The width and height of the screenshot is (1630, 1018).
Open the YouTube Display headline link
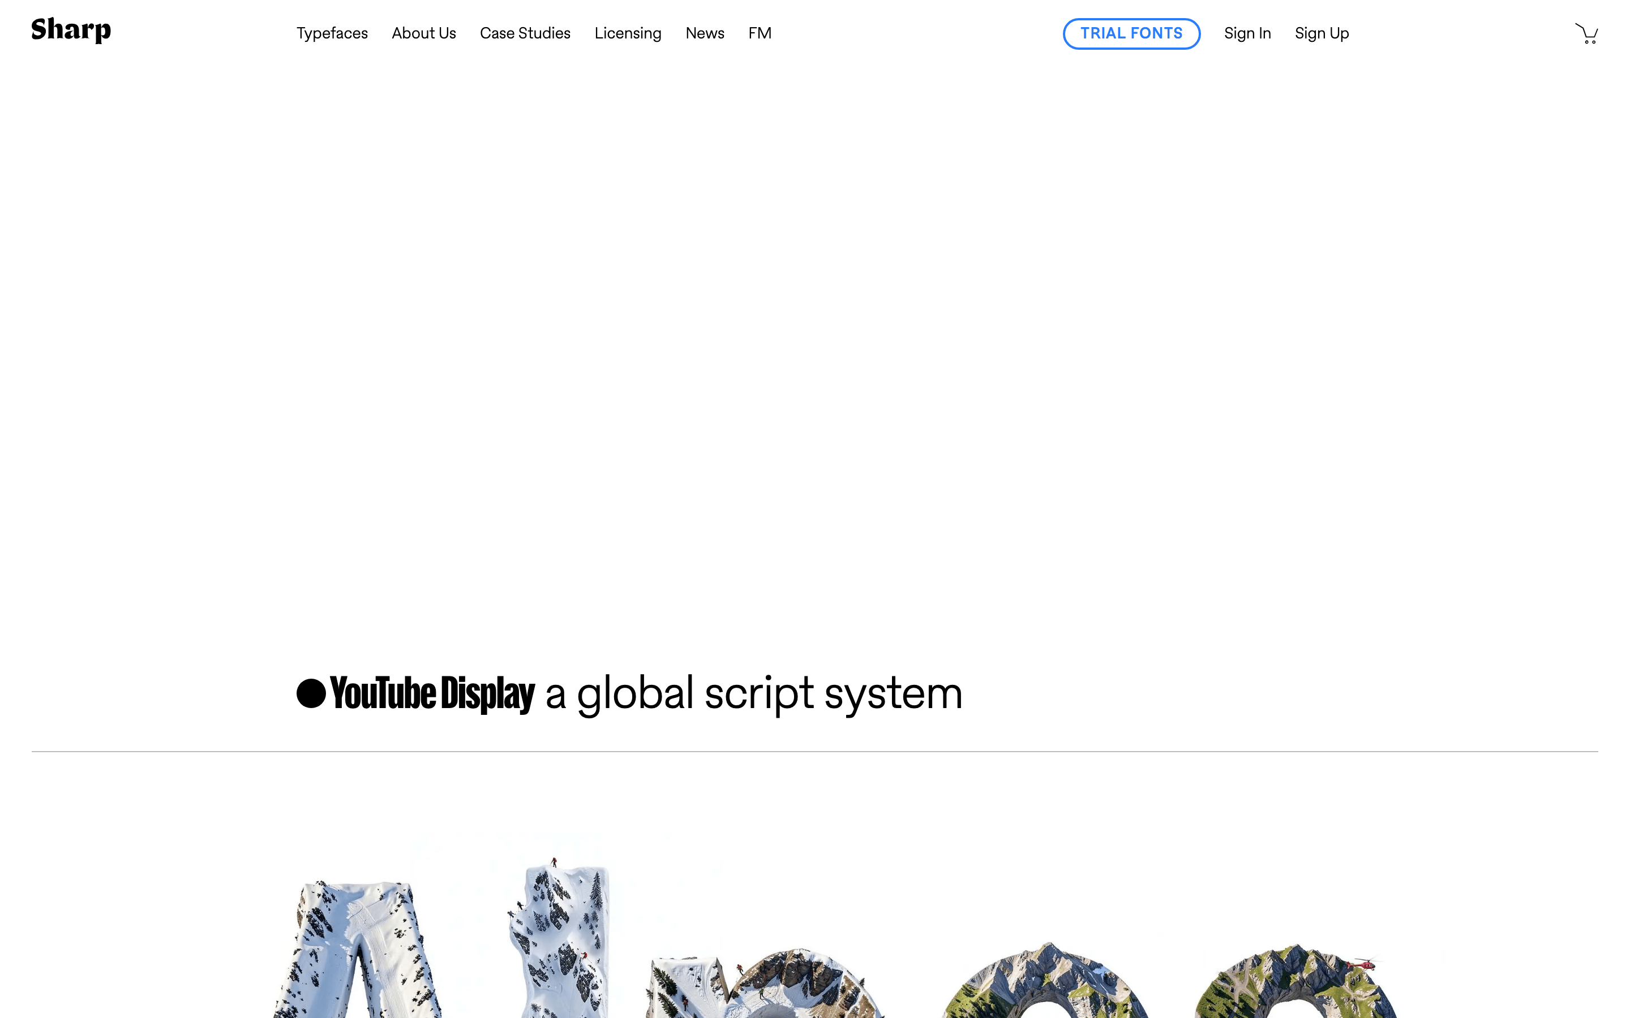click(432, 693)
